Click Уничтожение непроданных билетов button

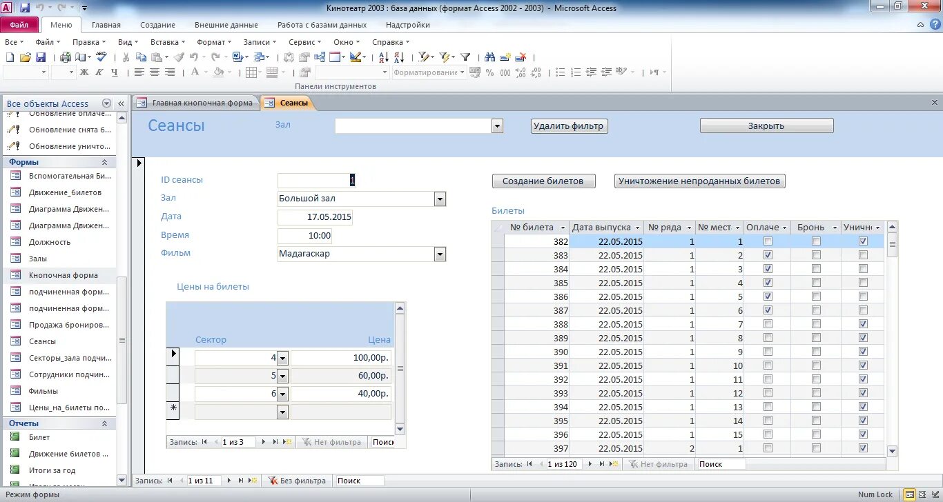coord(700,181)
